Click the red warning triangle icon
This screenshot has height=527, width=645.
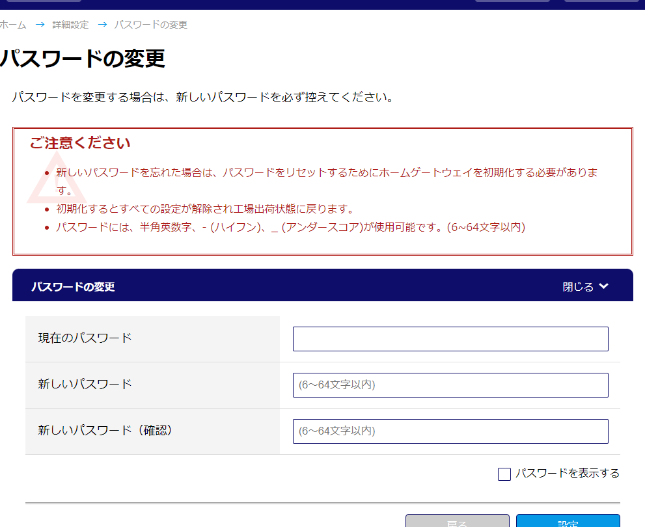[55, 179]
